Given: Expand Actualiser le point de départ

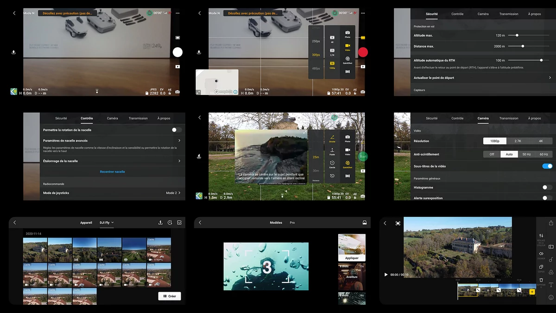Looking at the screenshot, I should point(482,77).
